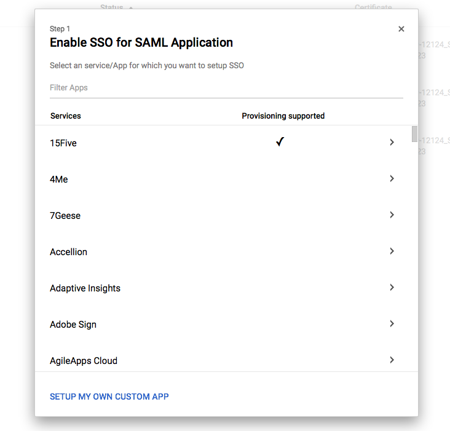Click the 15Five provisioning checkmark

[280, 142]
